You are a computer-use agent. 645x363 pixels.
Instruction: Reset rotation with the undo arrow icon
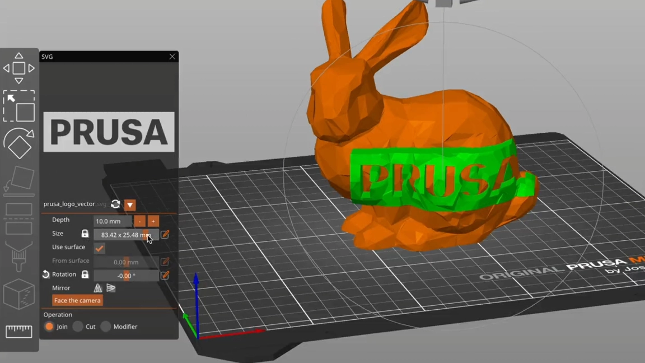(x=46, y=274)
